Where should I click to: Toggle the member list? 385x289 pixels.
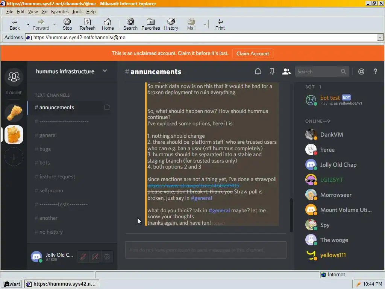[286, 71]
